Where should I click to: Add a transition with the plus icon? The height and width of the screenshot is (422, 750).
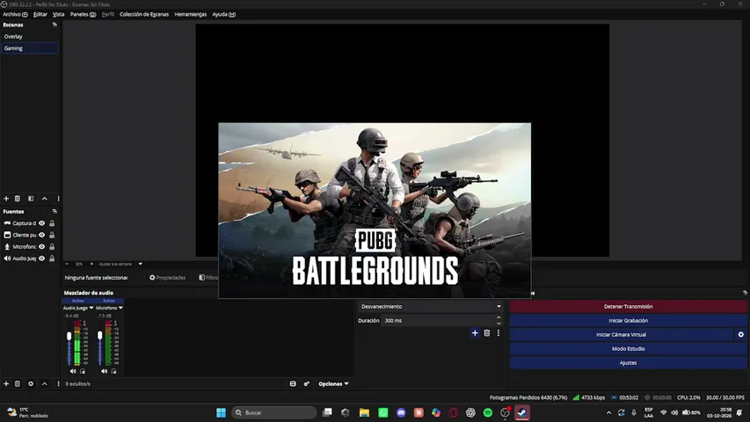tap(475, 333)
